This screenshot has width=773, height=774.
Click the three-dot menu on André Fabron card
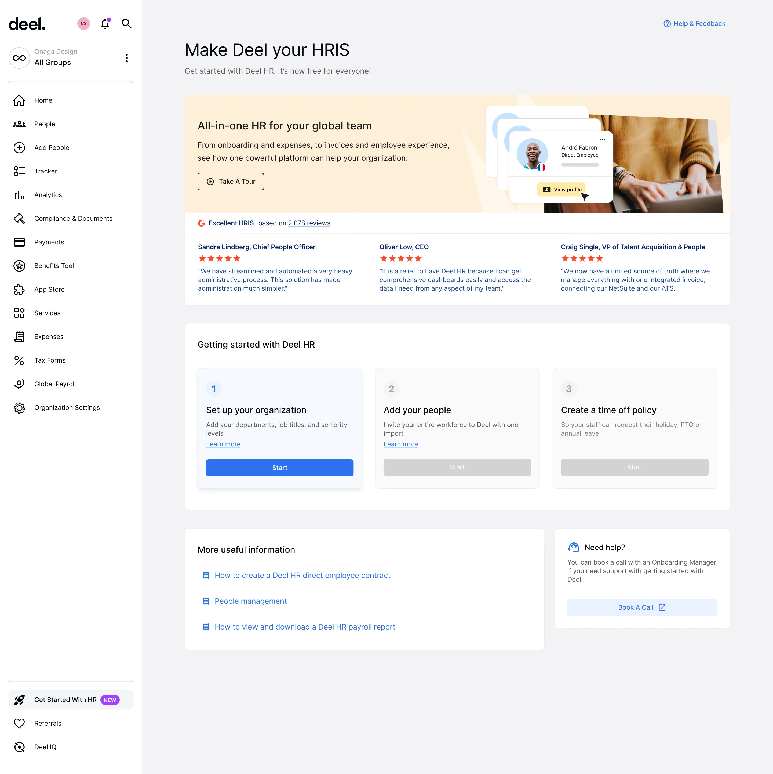tap(602, 139)
